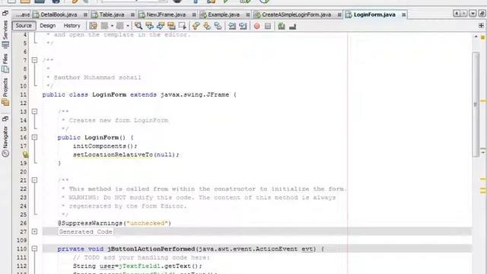Open the Projects side panel
Screen dimensions: 487x274
(x=5, y=91)
